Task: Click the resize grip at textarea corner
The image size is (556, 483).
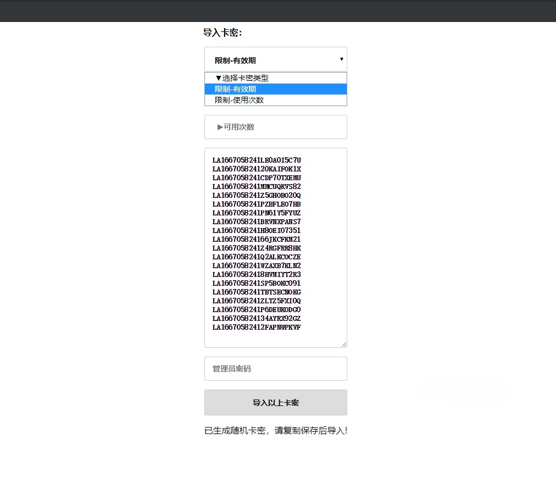Action: (344, 344)
